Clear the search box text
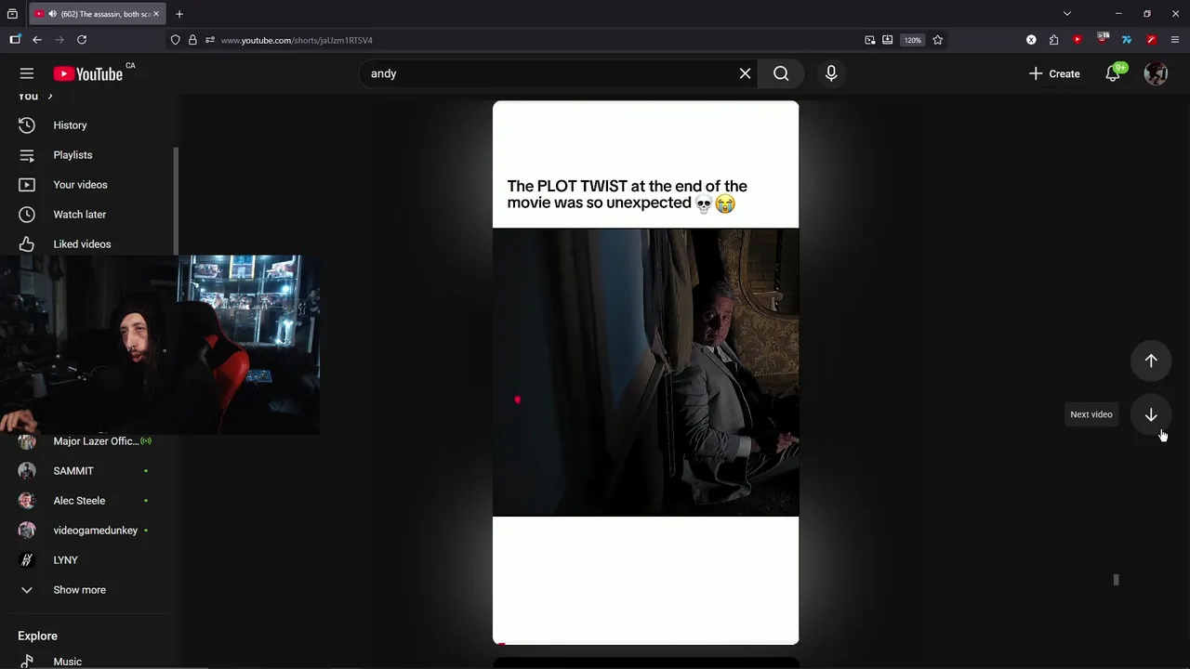Viewport: 1190px width, 669px height. [745, 73]
